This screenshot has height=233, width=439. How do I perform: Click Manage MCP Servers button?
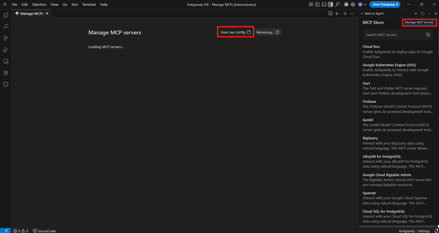419,22
